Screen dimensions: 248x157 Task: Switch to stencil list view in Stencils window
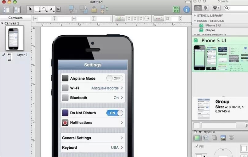pyautogui.click(x=205, y=8)
